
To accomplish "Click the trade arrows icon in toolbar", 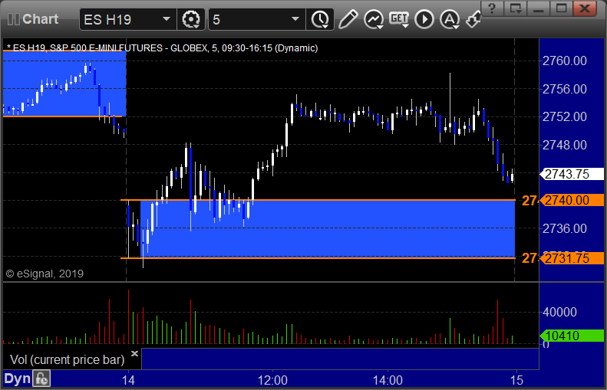I will coord(473,19).
